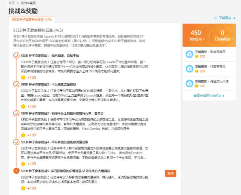Click the 300 price of the third template

tap(202, 86)
